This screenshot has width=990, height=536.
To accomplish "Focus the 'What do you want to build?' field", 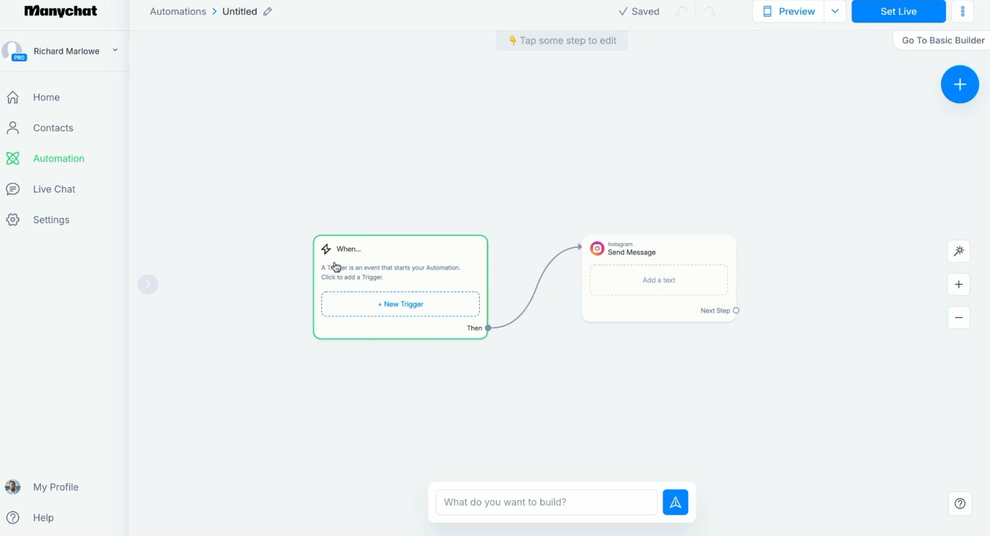I will click(546, 502).
